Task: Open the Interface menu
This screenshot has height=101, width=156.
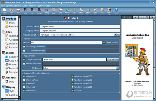Action: (x=32, y=6)
